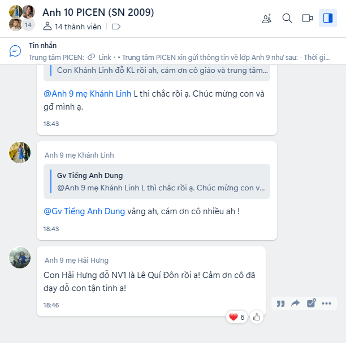Forward the Hải Hưng message
The width and height of the screenshot is (346, 343).
pos(296,303)
